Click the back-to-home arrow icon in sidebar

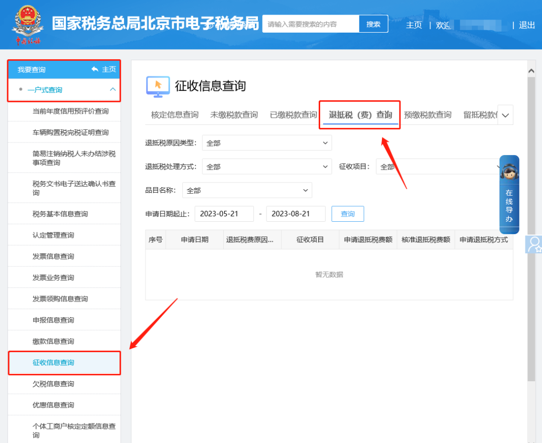click(95, 69)
